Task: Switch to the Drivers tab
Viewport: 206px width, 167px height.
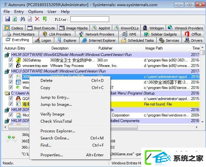Action: 193,40
